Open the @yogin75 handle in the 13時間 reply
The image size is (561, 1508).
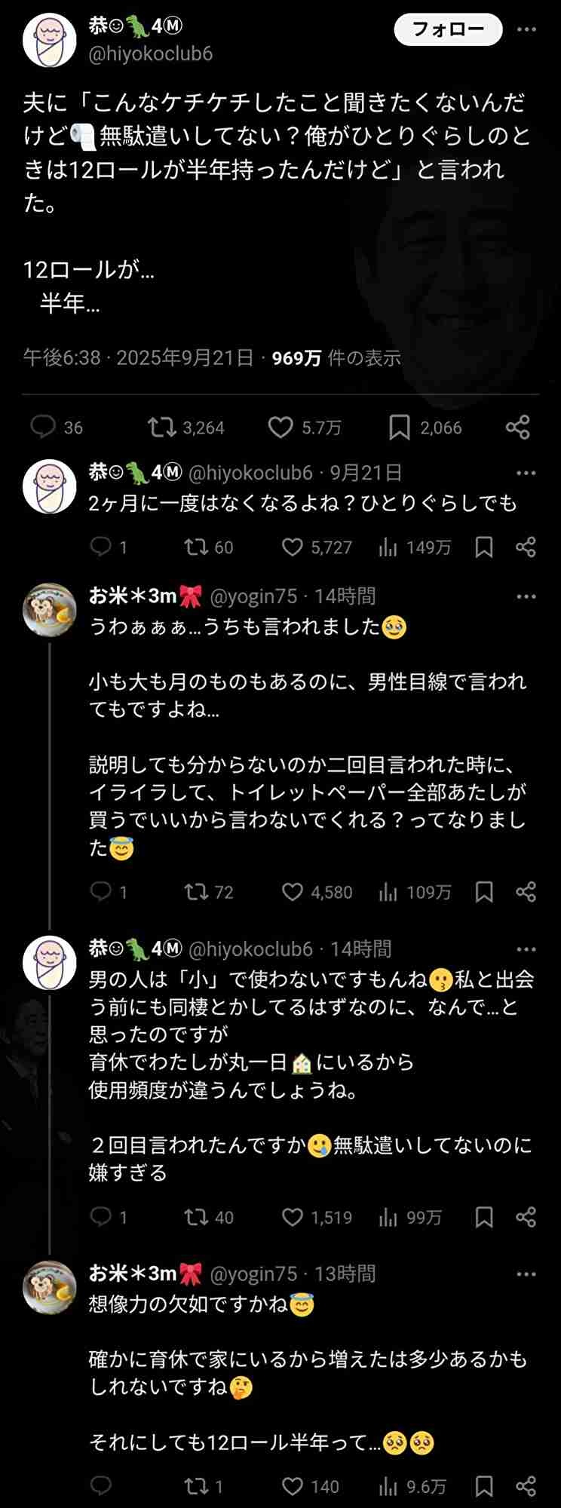253,1274
